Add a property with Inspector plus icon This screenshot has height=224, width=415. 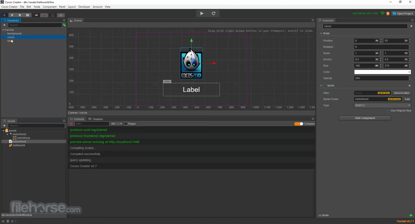pos(411,26)
